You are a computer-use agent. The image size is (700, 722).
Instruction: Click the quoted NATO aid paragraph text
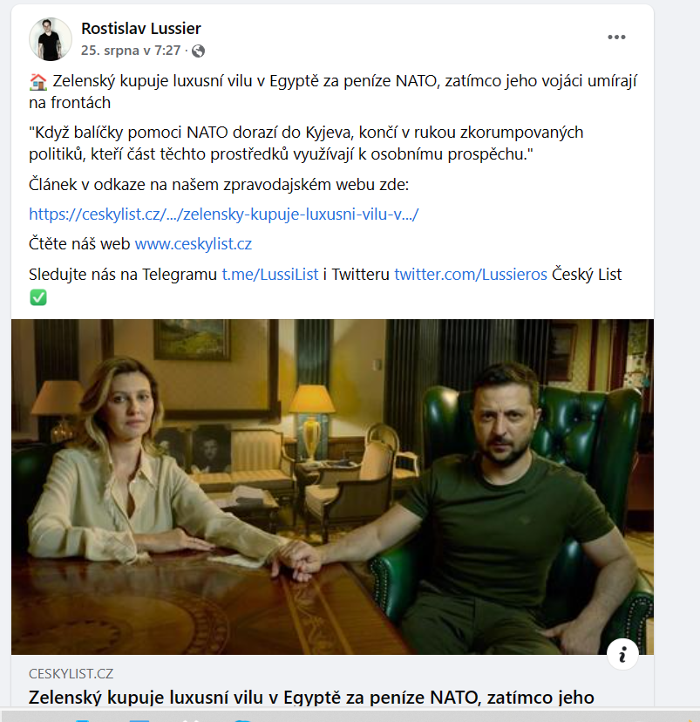306,143
